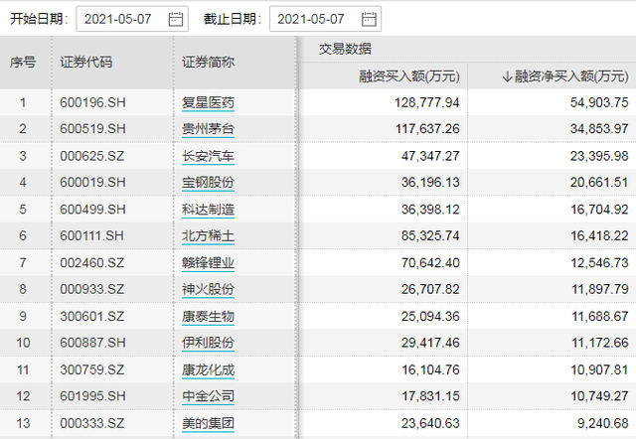This screenshot has width=636, height=439.
Task: Click the value 23,395.98
Action: pos(599,156)
